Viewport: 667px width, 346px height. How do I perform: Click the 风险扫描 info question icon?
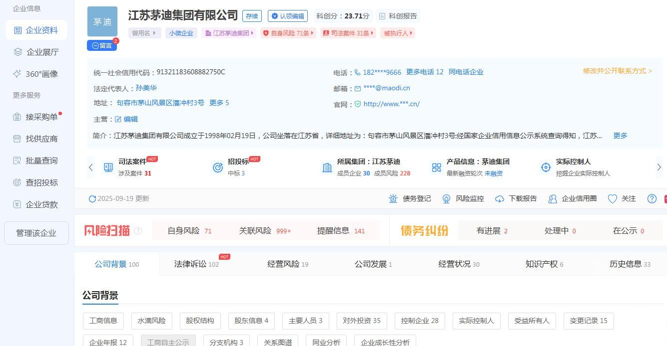(138, 231)
